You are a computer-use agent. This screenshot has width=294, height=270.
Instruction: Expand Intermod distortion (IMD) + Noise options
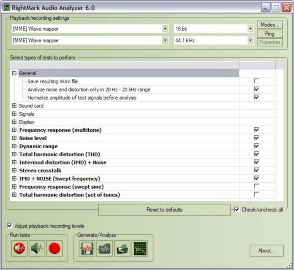(14, 162)
